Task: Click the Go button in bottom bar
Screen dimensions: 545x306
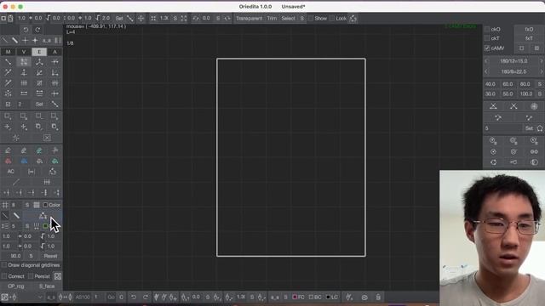Action: click(x=111, y=297)
